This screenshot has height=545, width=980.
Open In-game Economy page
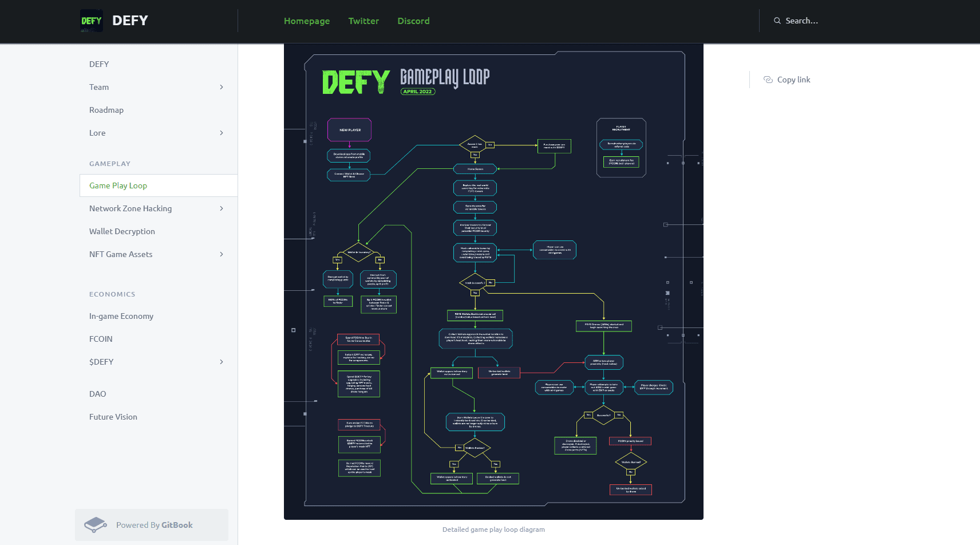coord(159,316)
